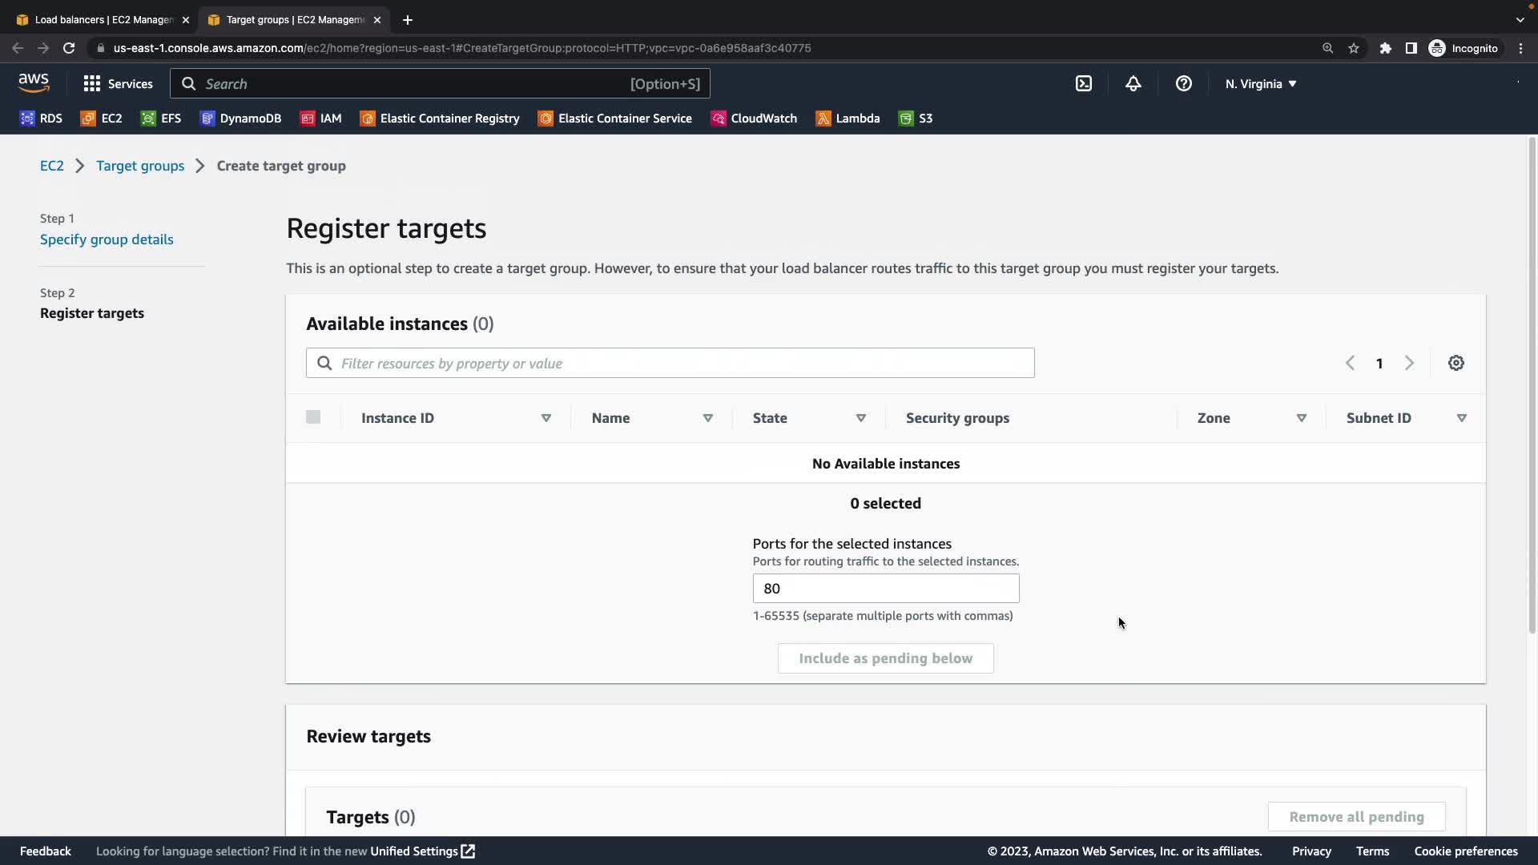
Task: Go to Step 1 Specify group details
Action: pos(107,239)
